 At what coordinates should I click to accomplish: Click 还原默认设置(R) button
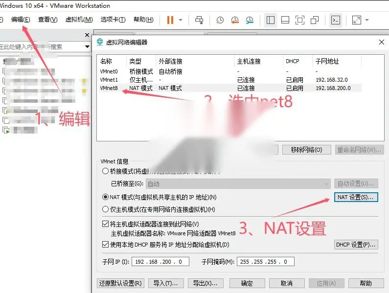tap(120, 283)
